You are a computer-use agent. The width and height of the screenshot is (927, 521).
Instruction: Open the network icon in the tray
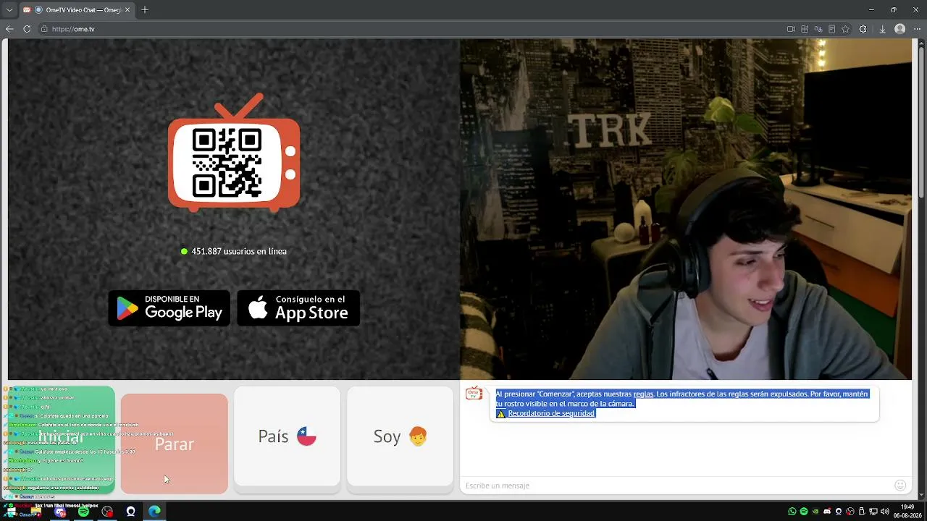pos(873,512)
